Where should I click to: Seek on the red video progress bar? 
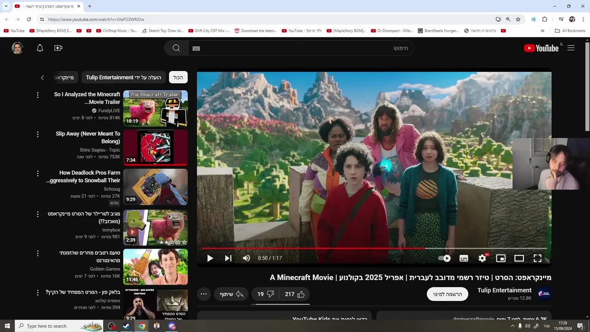coord(374,249)
